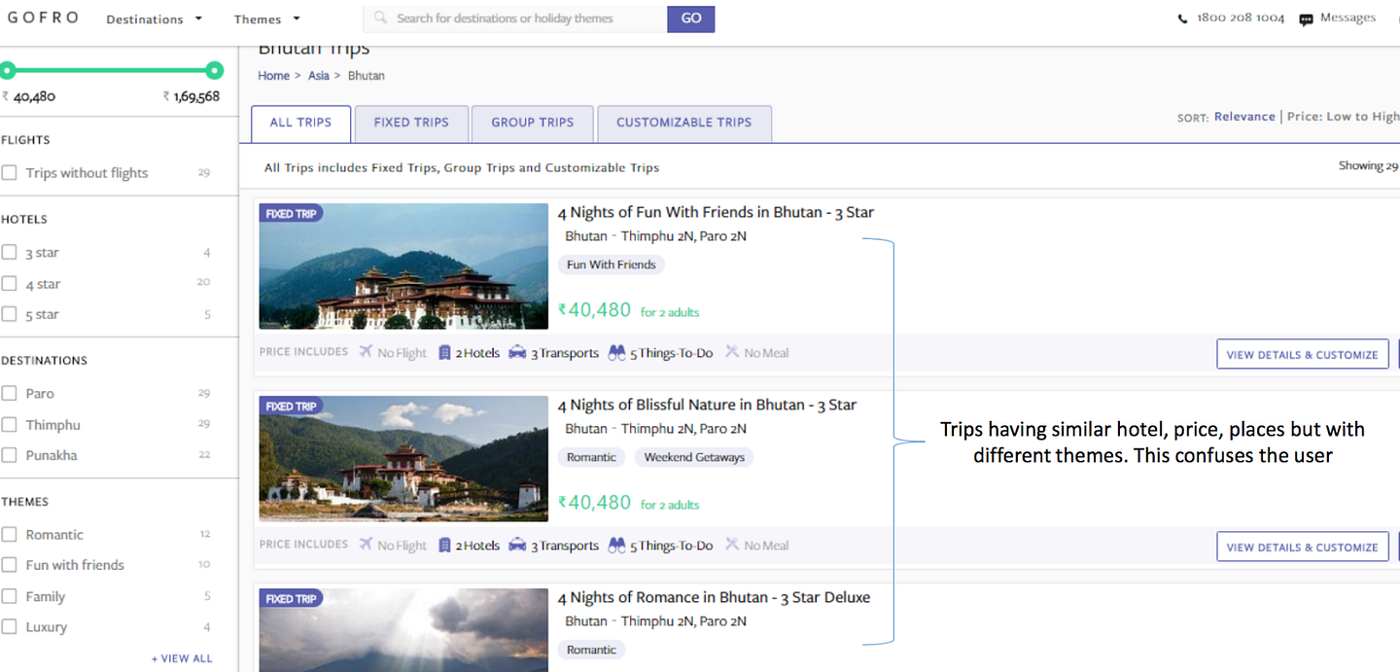Click No Flight plane icon on Blissful Nature trip
Viewport: 1400px width, 672px height.
point(366,544)
